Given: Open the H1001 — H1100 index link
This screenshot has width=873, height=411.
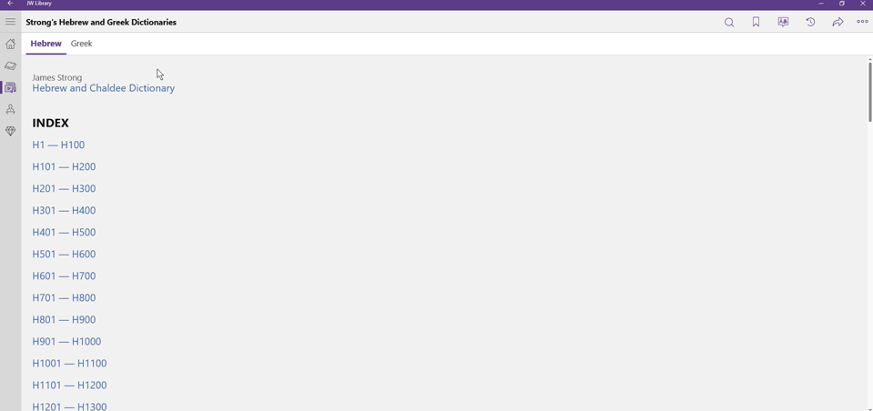Looking at the screenshot, I should (69, 363).
